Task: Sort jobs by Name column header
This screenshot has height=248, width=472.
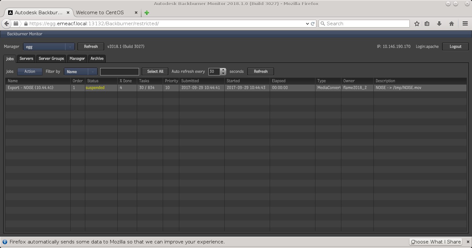Action: click(38, 81)
